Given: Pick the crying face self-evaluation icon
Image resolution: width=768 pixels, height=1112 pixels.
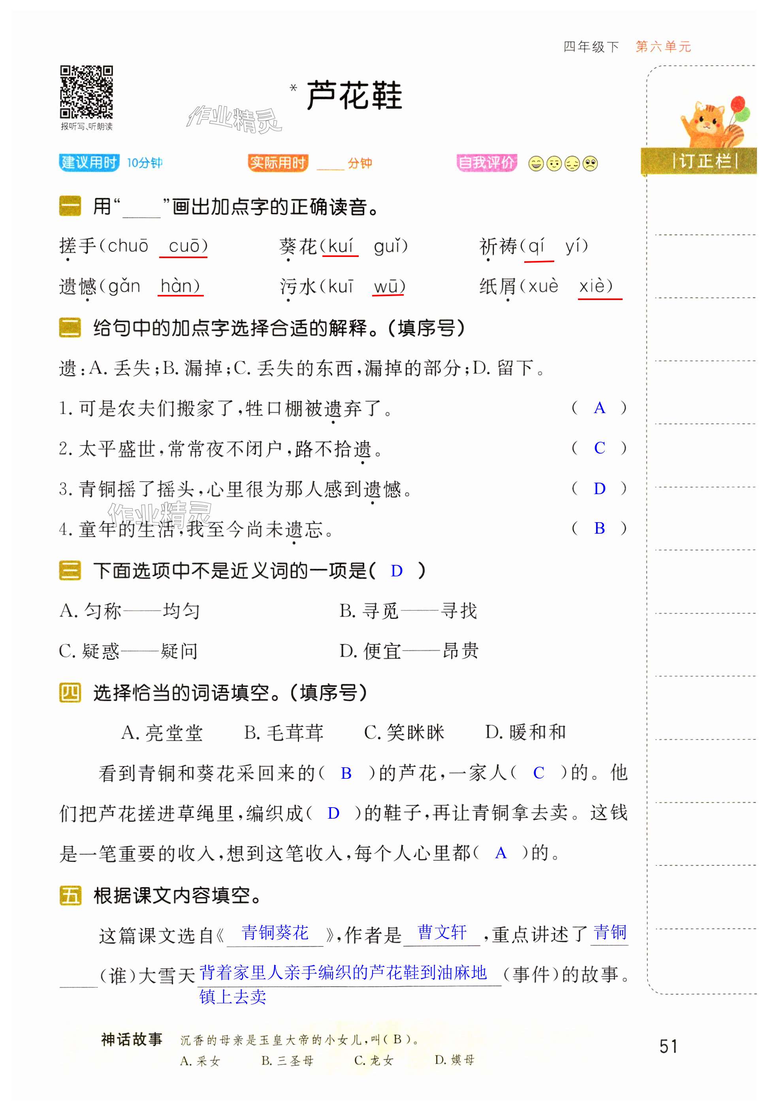Looking at the screenshot, I should point(590,164).
